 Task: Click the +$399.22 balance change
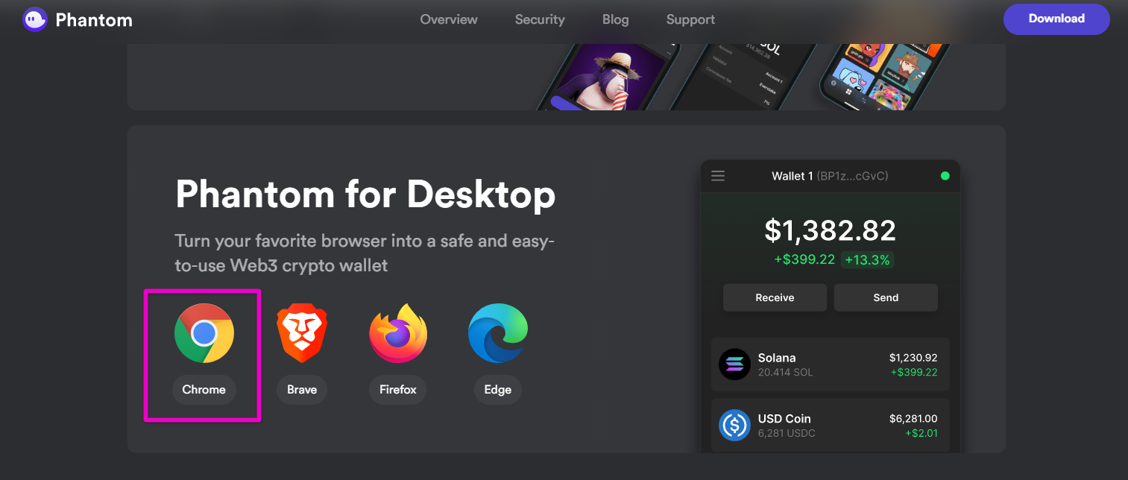(x=804, y=259)
